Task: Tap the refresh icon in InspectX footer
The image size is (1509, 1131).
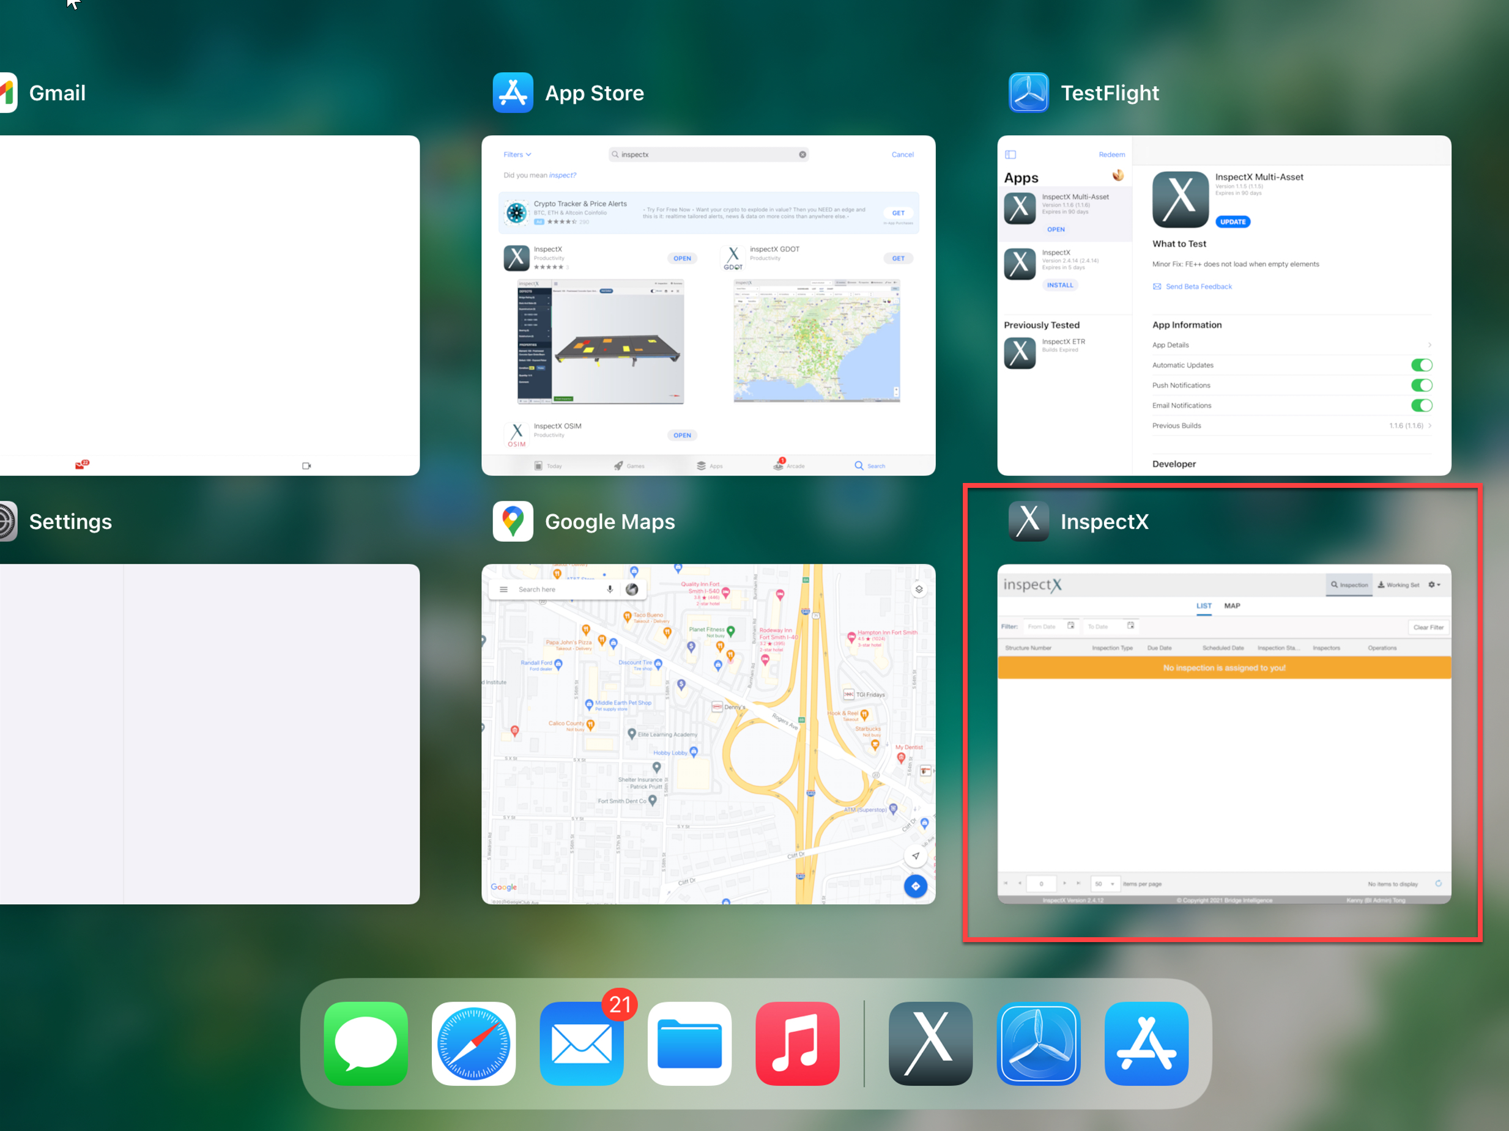Action: click(1438, 883)
